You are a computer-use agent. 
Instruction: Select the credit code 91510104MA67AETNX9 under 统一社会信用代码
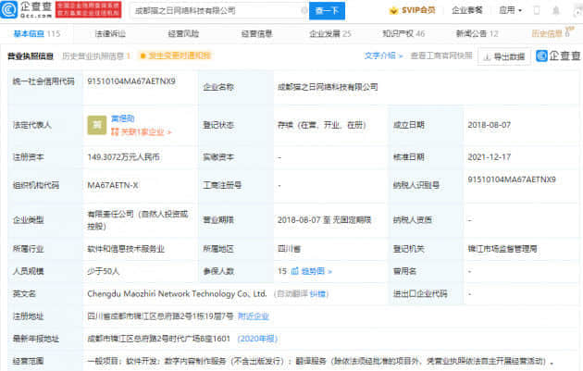pyautogui.click(x=131, y=81)
